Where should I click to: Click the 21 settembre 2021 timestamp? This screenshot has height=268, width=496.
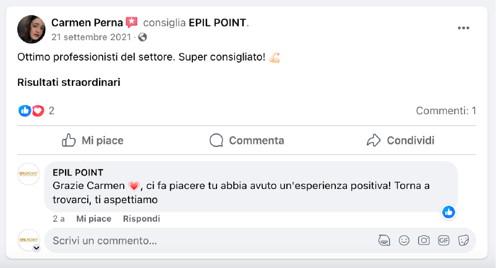point(93,37)
